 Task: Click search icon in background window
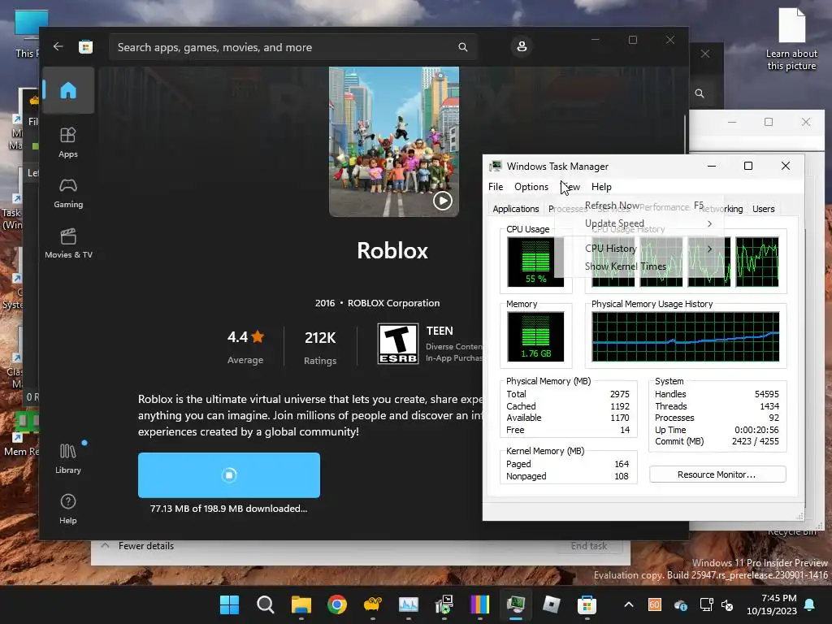point(700,93)
